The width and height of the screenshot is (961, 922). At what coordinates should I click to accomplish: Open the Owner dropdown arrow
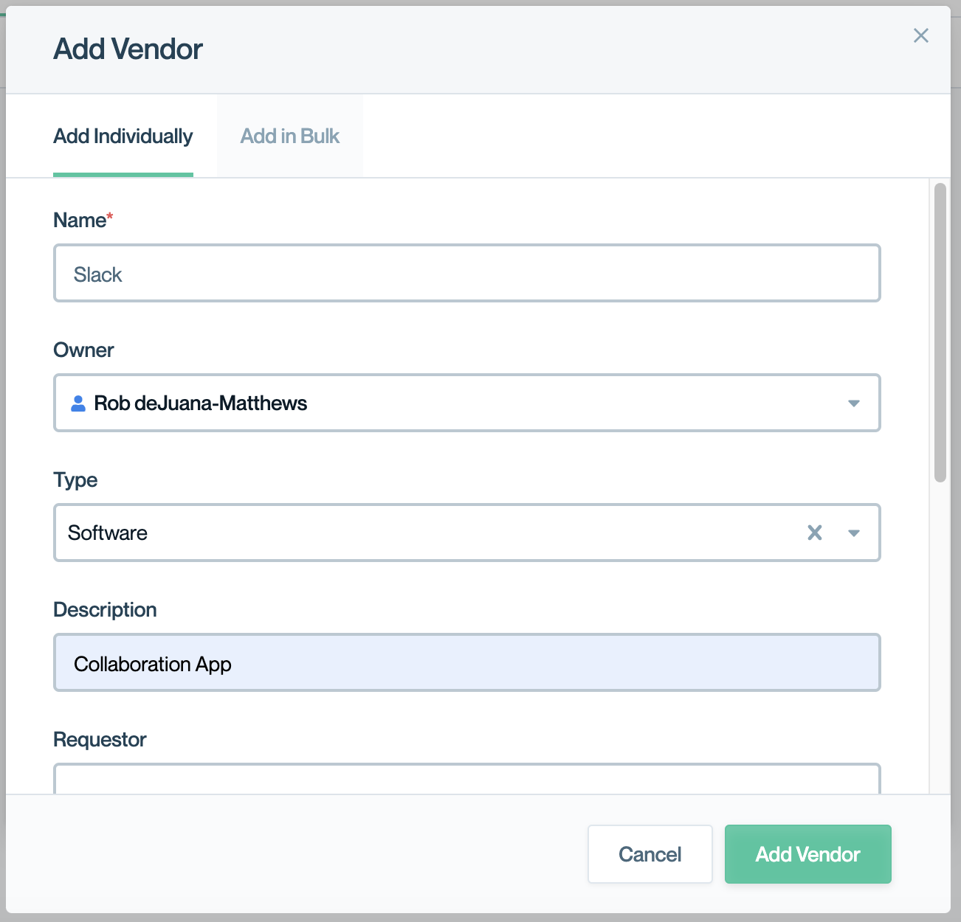(854, 403)
